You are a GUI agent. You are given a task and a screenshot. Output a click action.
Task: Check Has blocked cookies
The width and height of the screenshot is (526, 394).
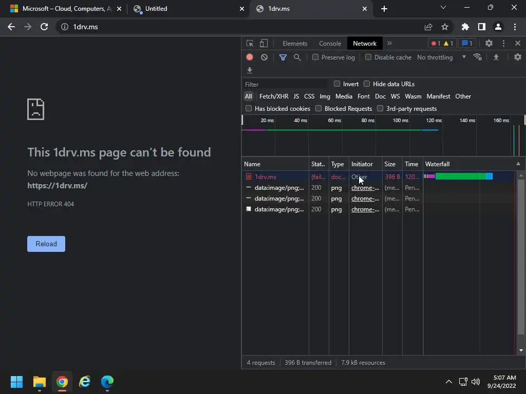(x=249, y=109)
